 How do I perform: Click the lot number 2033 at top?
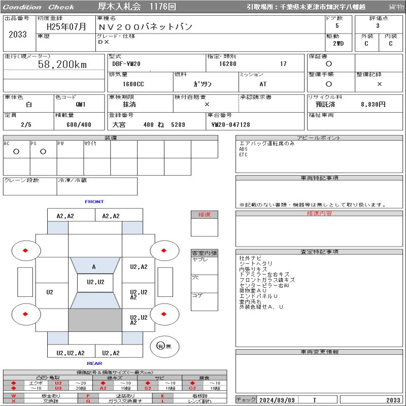click(18, 35)
